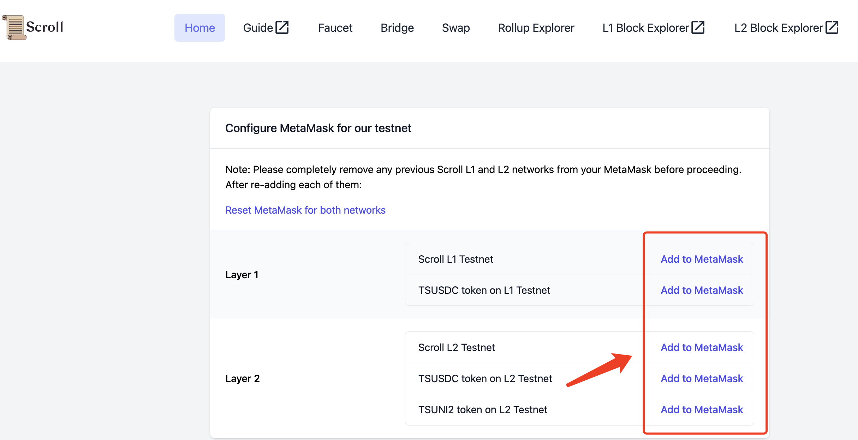Click the 'TSUNI2 token on L2 Testnet' text
The height and width of the screenshot is (440, 858).
(483, 410)
